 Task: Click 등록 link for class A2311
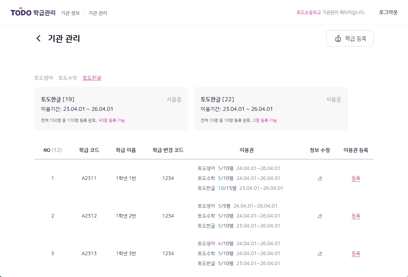(x=356, y=179)
